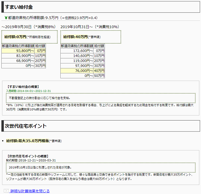Click the 40万円 cell in the highlighted row
This screenshot has height=194, width=201.
99,71
